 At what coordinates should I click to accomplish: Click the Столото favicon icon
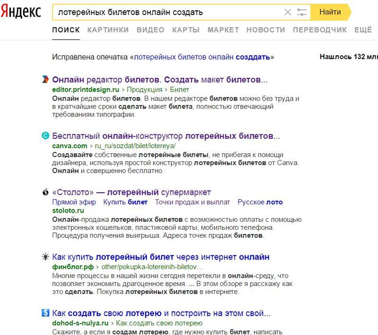click(45, 192)
